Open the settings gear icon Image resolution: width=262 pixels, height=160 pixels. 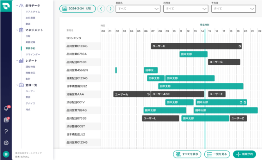[x=6, y=143]
